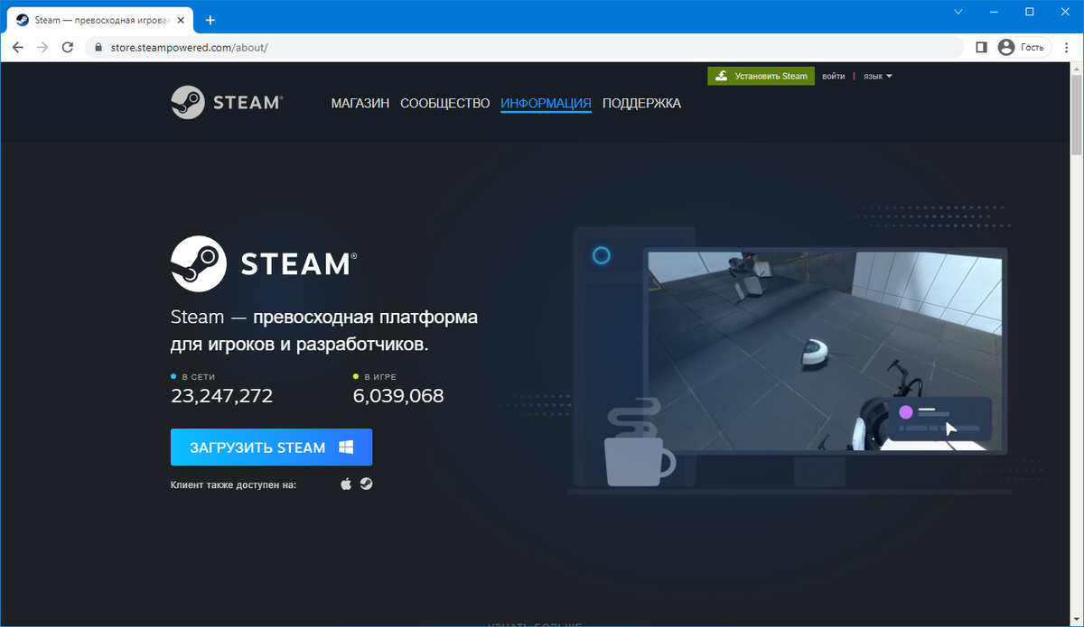The height and width of the screenshot is (627, 1084).
Task: Click the 6,039,068 in-game count
Action: pos(398,395)
